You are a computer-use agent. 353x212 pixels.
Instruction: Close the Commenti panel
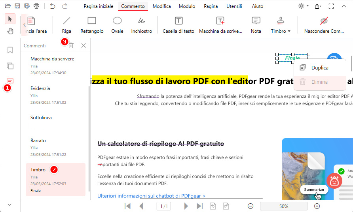coord(84,45)
